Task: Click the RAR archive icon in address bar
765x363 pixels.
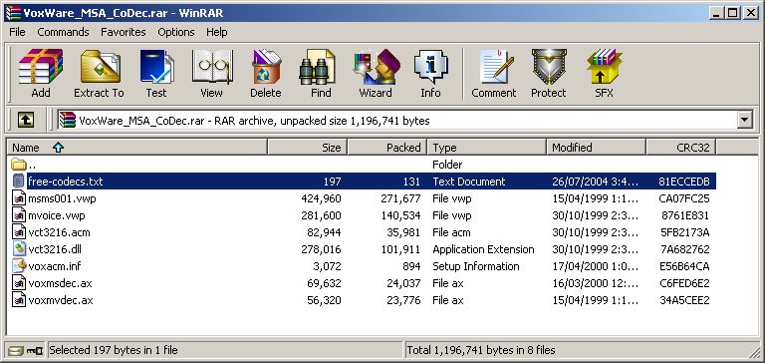Action: click(x=68, y=120)
